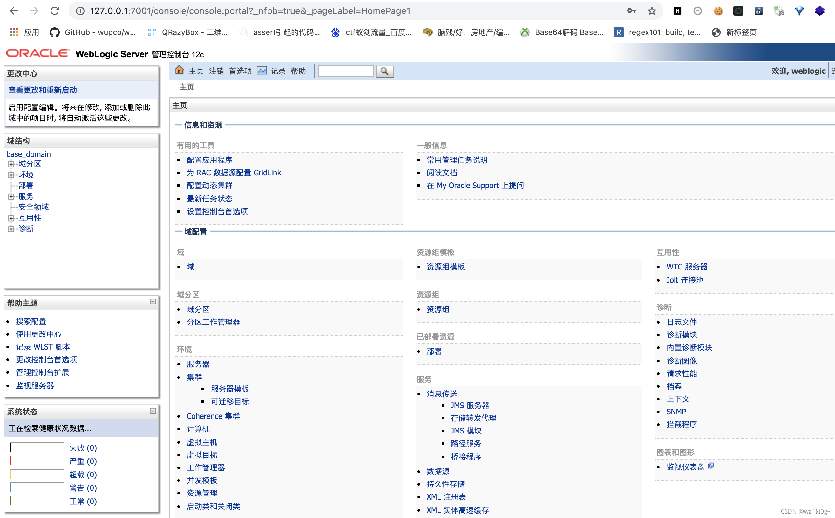Open the black H browser extension
This screenshot has width=835, height=518.
pyautogui.click(x=677, y=11)
